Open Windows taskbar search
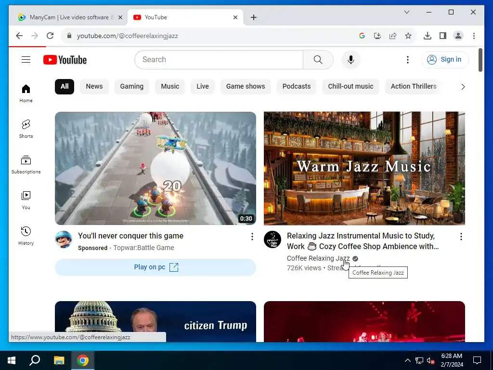 35,360
